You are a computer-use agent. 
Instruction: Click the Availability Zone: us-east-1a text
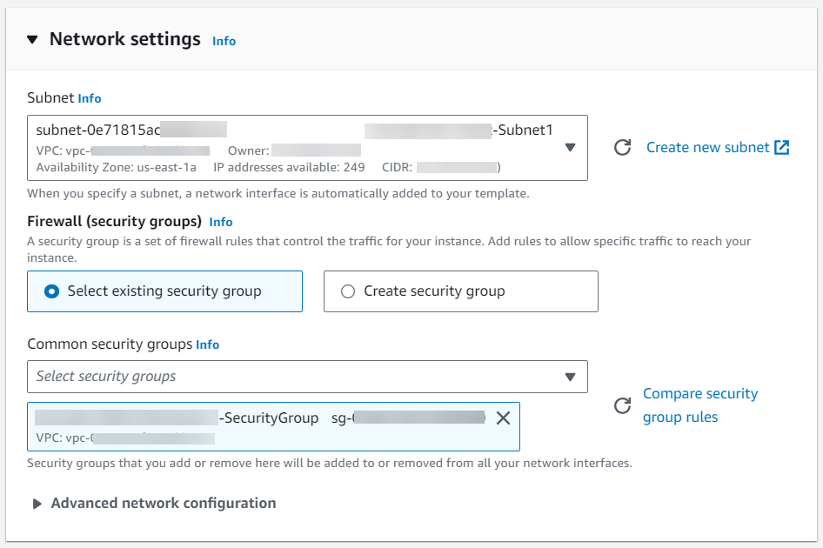[x=116, y=167]
